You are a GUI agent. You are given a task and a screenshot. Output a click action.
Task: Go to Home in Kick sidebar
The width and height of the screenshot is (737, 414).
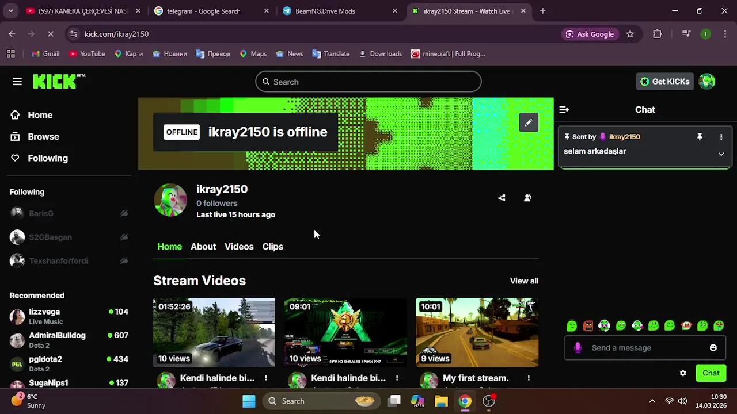[x=32, y=115]
